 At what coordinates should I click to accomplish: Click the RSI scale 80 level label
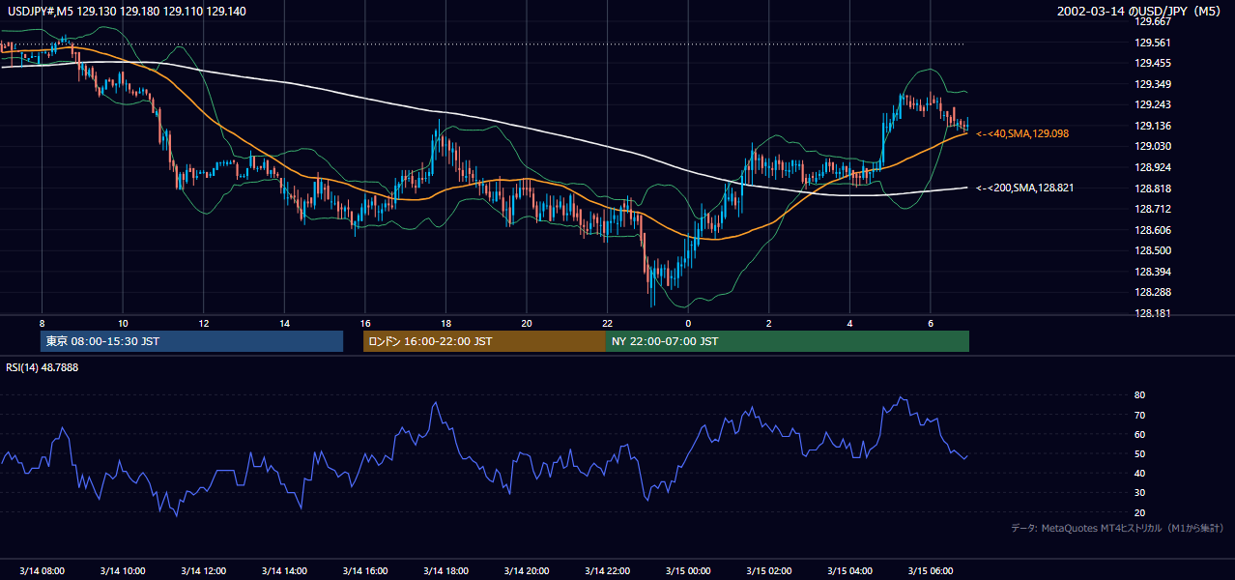1140,395
